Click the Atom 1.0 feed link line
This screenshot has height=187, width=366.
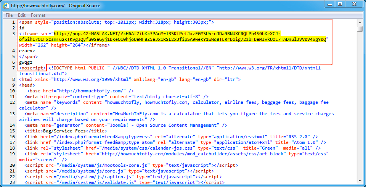[x=175, y=142]
